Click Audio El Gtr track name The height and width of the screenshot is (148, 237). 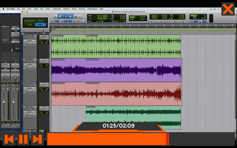(29, 83)
